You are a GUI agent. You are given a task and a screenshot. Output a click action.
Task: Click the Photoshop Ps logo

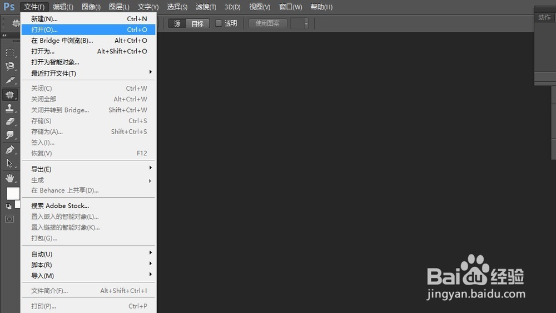tap(9, 7)
